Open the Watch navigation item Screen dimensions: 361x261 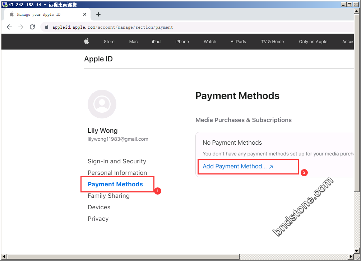[x=210, y=42]
